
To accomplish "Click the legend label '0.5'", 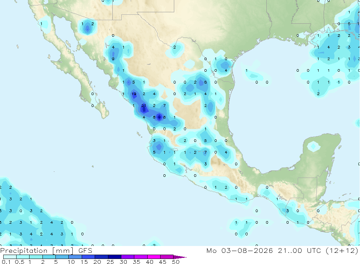I will point(19,262).
